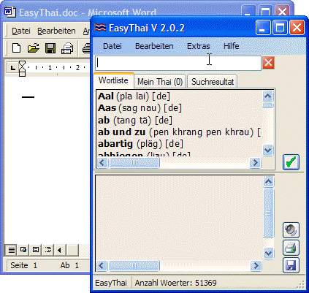Open Word's Bearbeiten menu
Image resolution: width=309 pixels, height=293 pixels.
pyautogui.click(x=56, y=31)
